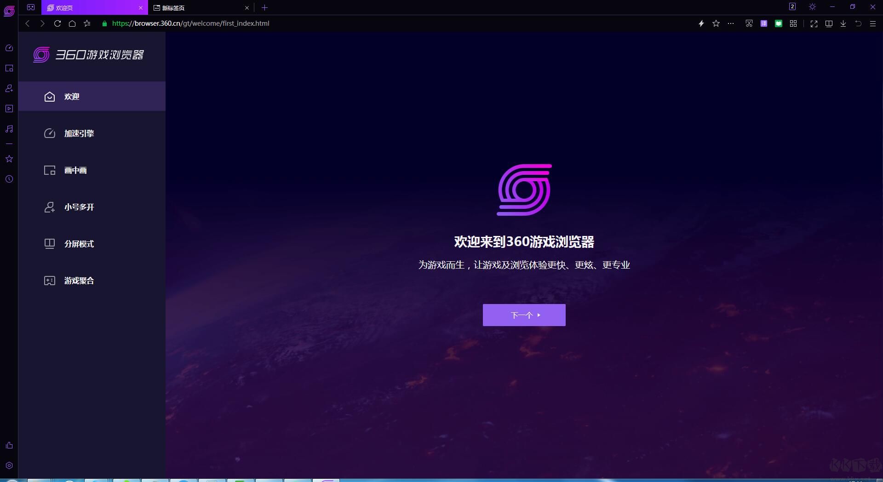Open the more options ellipsis dropdown
This screenshot has height=482, width=883.
click(731, 23)
